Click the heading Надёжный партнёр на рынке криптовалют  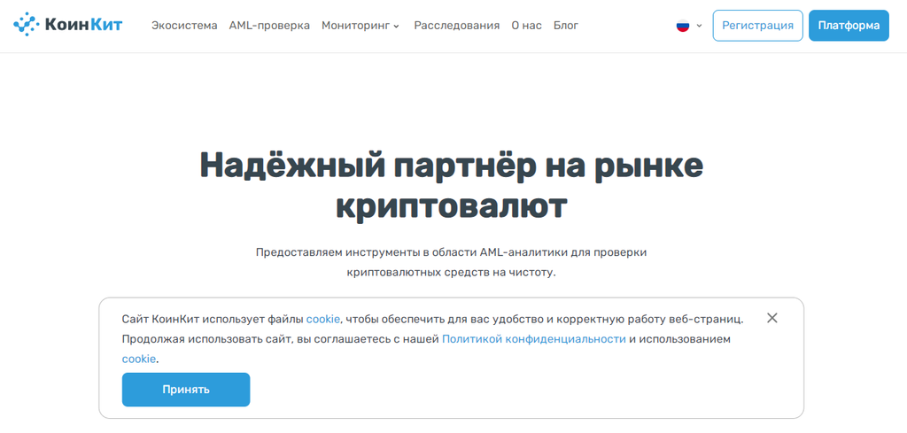[452, 186]
